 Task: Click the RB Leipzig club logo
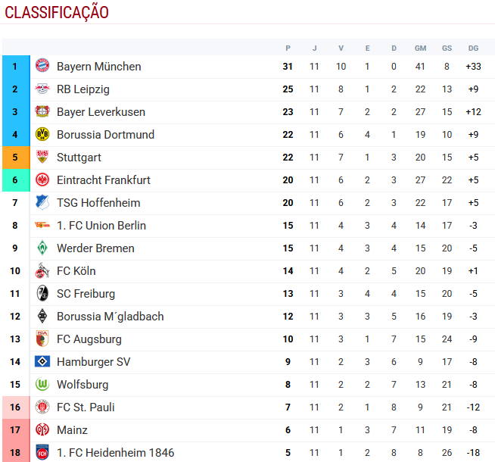tap(42, 89)
